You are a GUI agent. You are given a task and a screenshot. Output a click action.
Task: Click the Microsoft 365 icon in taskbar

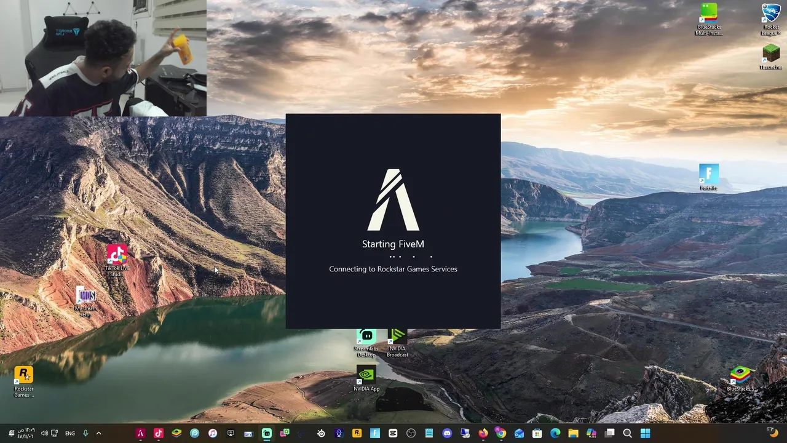coord(591,433)
